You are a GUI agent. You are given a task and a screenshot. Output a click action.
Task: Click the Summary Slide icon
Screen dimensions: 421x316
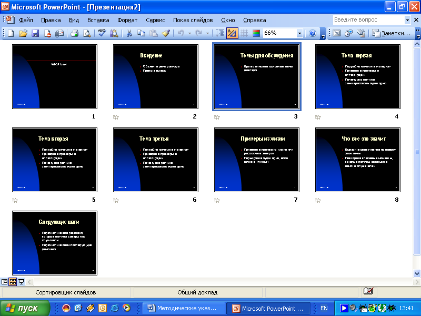[x=361, y=33]
